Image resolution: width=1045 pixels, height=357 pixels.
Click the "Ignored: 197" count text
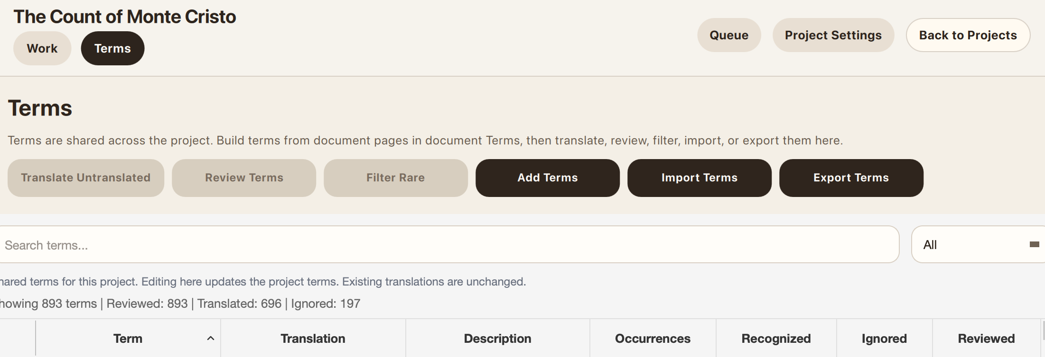click(x=326, y=303)
